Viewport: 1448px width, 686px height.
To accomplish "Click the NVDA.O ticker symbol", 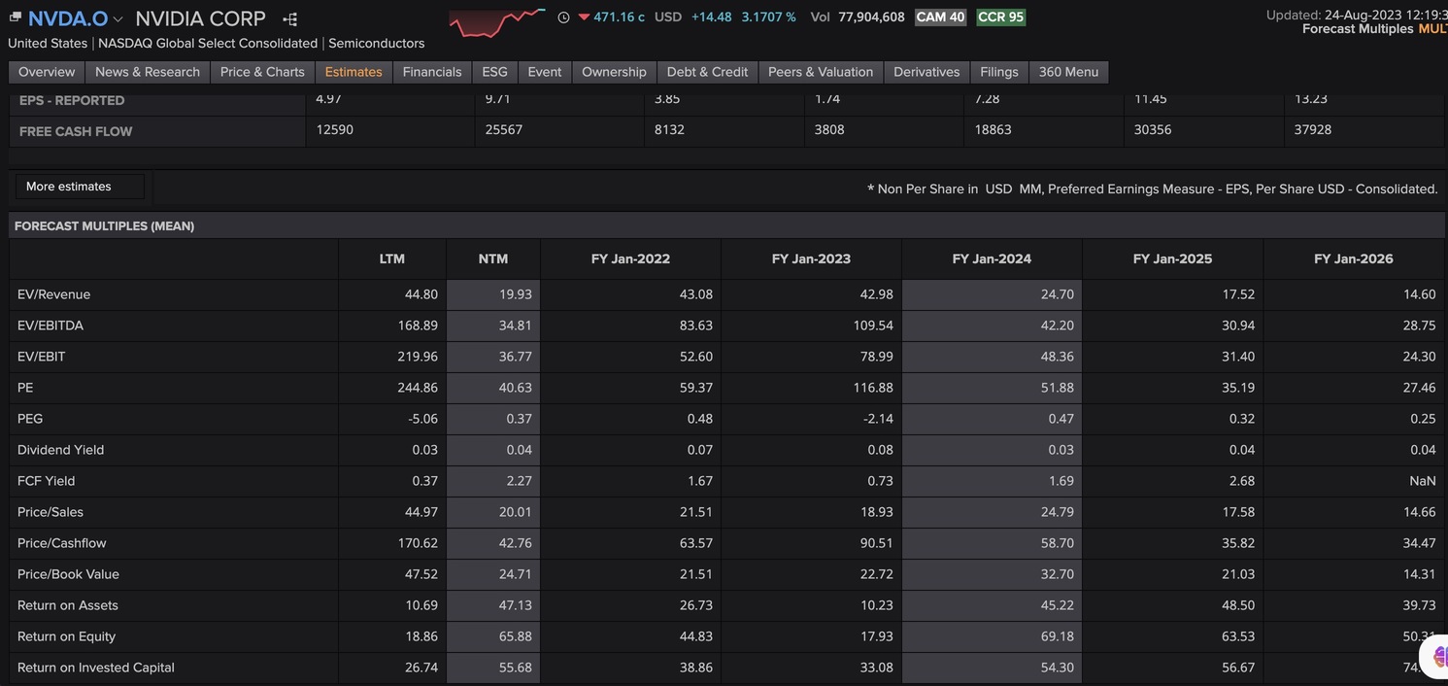I will (68, 18).
